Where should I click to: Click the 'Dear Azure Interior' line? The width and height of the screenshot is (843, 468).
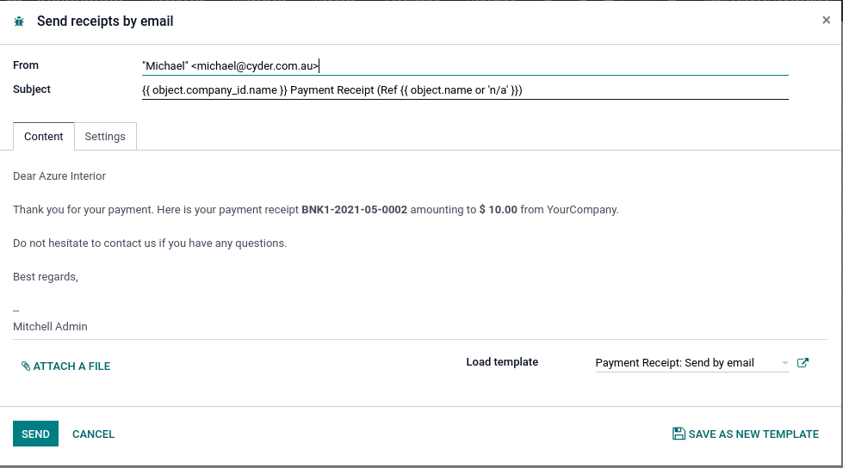click(x=59, y=176)
